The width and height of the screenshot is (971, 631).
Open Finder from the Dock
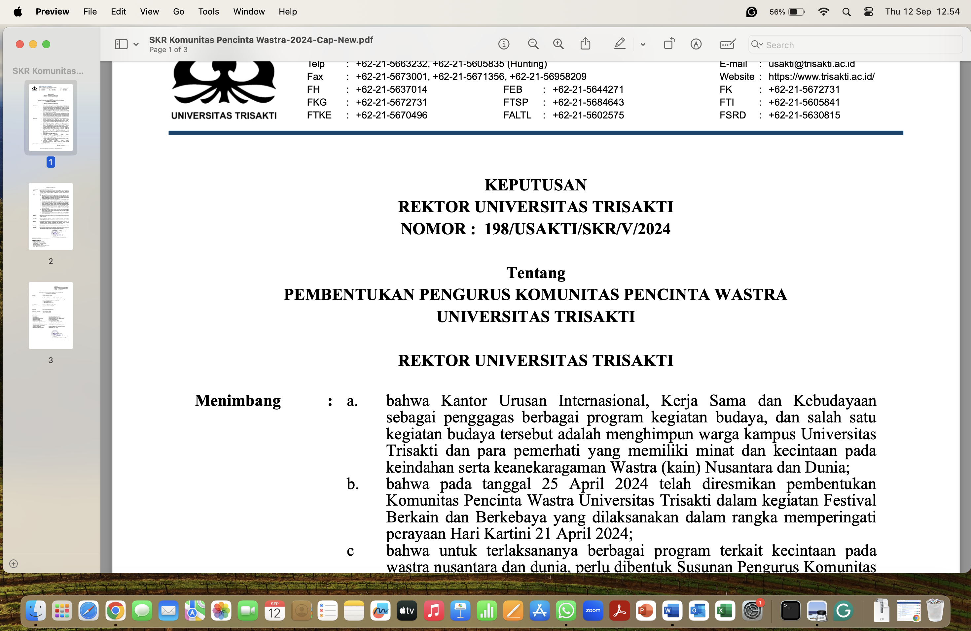click(x=35, y=610)
